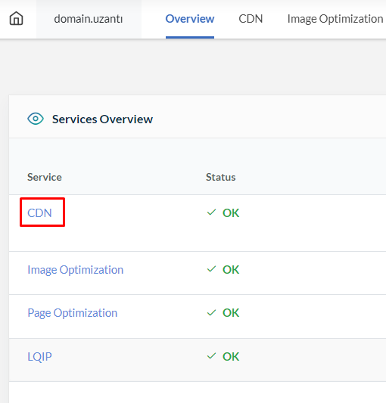Open the LQIP service link
Screen dimensions: 386x403
39,356
